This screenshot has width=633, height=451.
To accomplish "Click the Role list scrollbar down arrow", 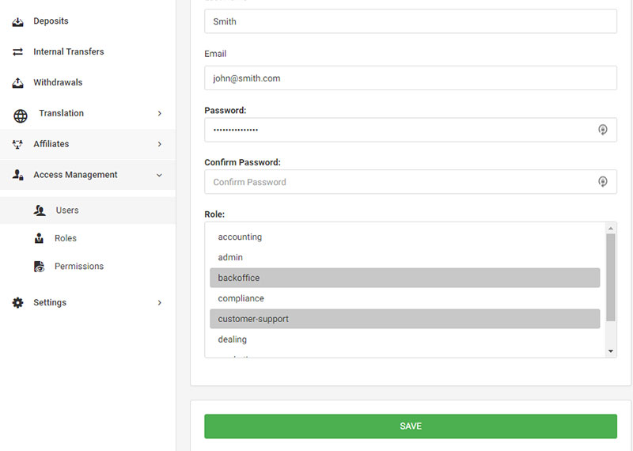I will [610, 351].
